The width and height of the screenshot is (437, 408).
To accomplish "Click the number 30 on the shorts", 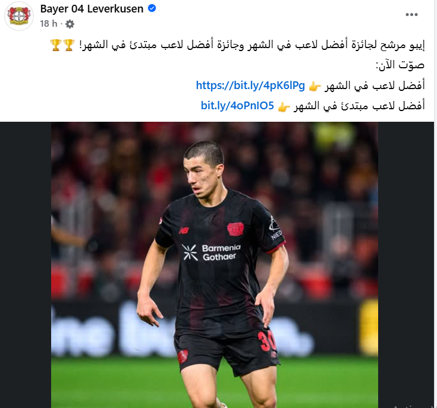I will pyautogui.click(x=266, y=341).
